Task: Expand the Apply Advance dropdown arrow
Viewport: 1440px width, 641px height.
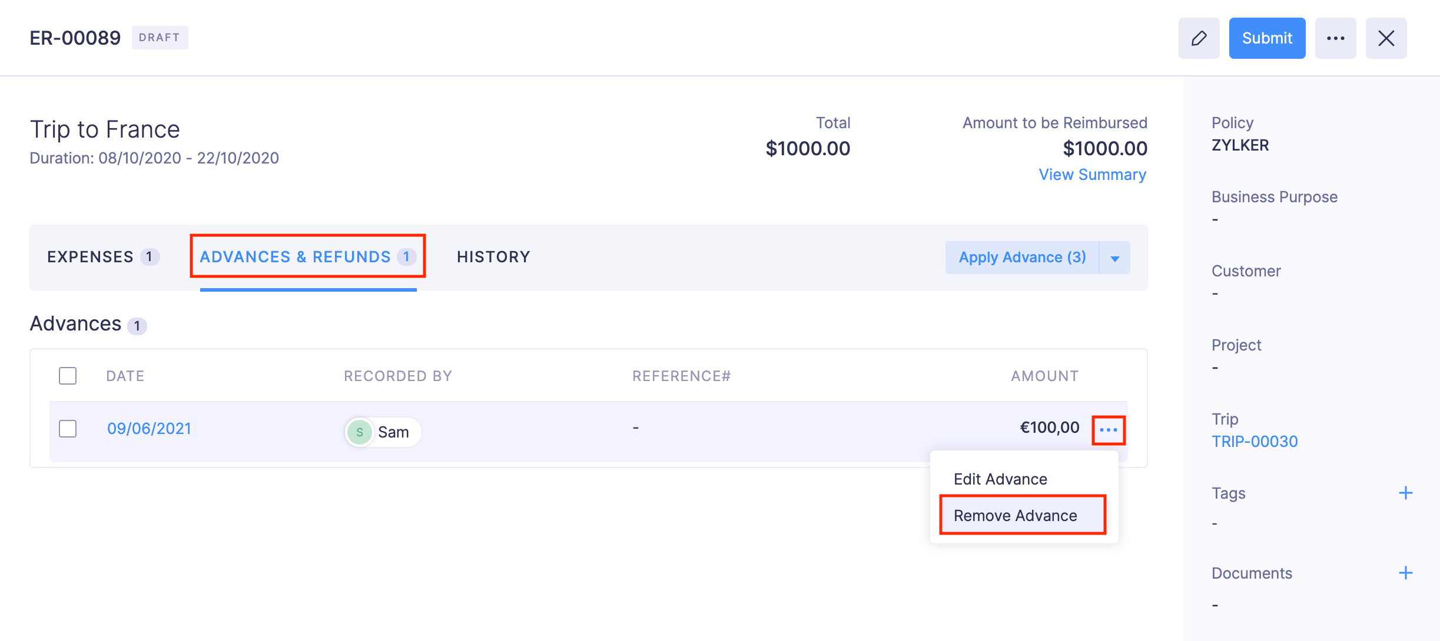Action: click(1114, 258)
